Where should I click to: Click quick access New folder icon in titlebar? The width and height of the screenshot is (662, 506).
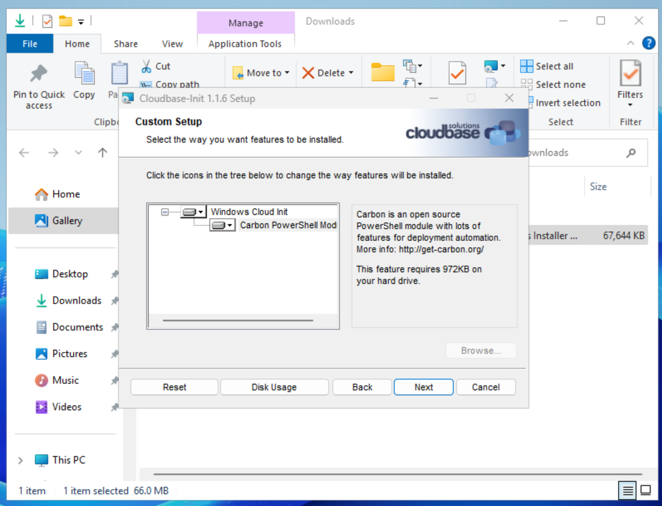tap(65, 21)
